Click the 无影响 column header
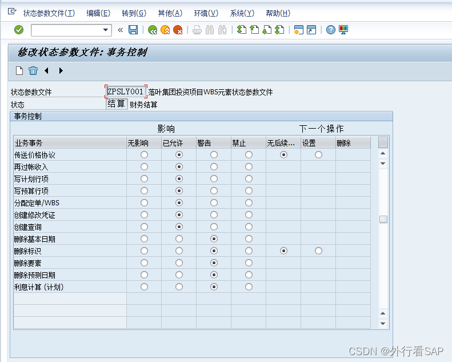Screen dimensions: 452x362 tap(144, 143)
